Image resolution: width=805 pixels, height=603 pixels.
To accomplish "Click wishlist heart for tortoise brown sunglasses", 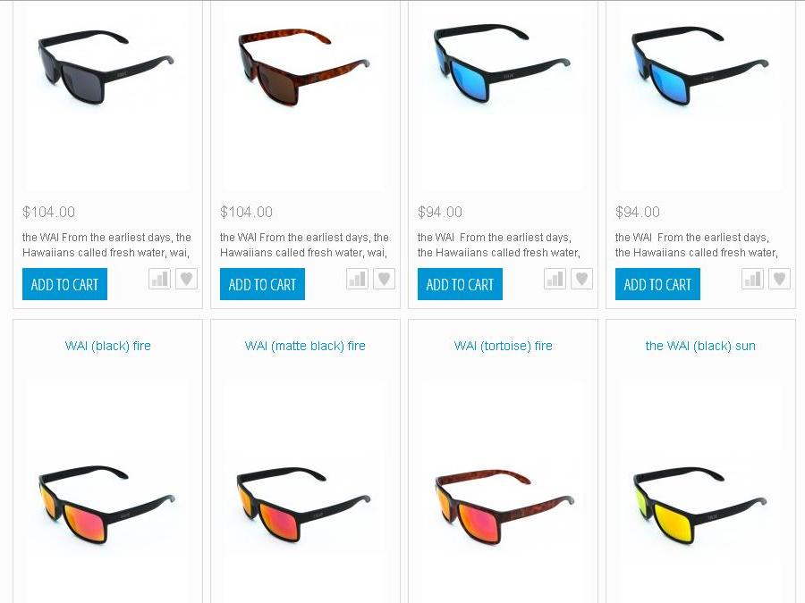I will click(384, 279).
